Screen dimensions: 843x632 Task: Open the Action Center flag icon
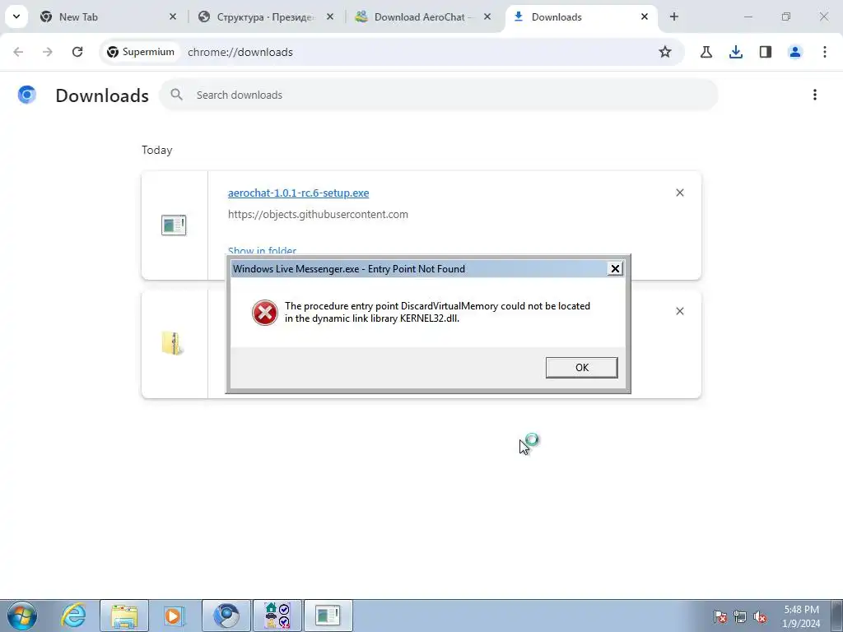tap(720, 616)
